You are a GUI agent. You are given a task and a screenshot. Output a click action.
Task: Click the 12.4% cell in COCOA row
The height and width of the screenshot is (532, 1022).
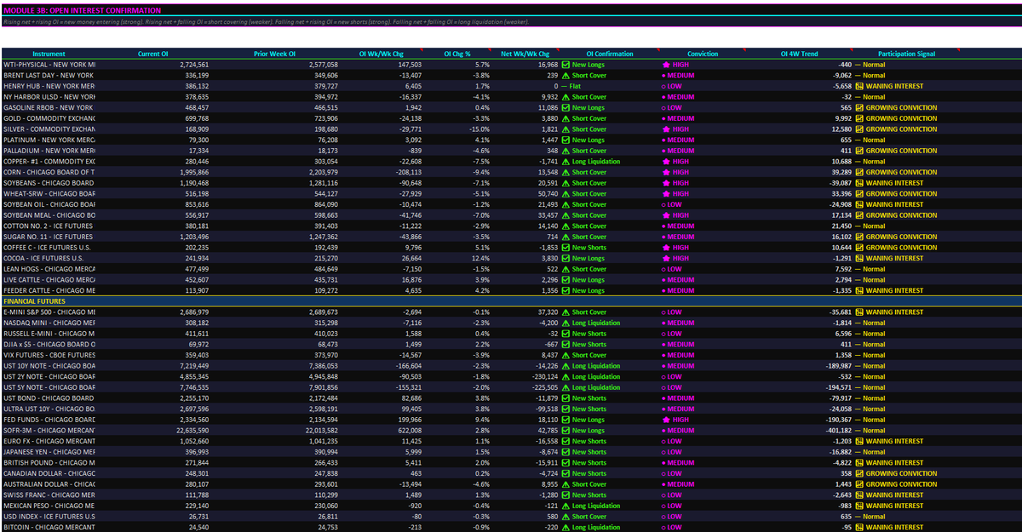[481, 258]
